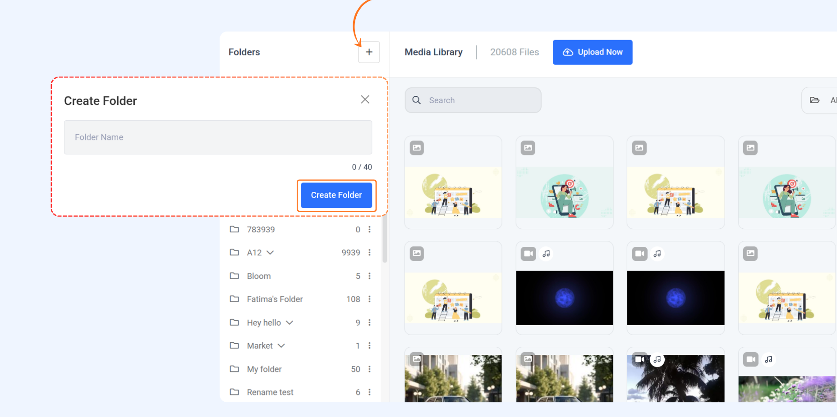837x417 pixels.
Task: Open options menu for Hey hello folder
Action: tap(369, 322)
